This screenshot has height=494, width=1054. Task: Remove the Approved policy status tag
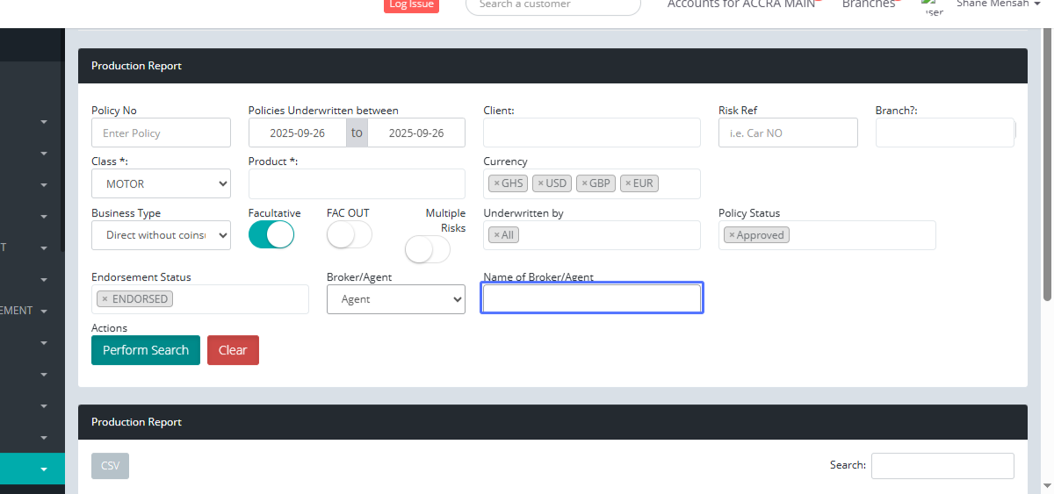[x=732, y=235]
